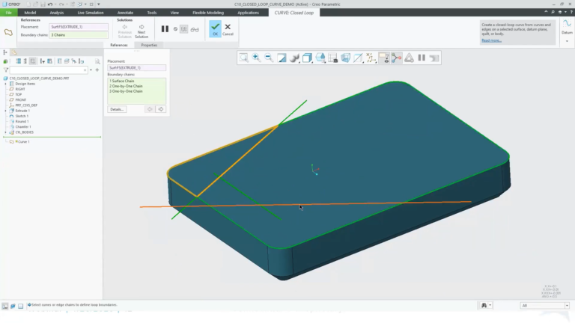Click Next Solution arrow in Solutions group
This screenshot has height=323, width=575.
tap(142, 31)
